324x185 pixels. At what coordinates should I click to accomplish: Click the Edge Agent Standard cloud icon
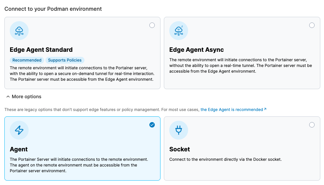[19, 31]
